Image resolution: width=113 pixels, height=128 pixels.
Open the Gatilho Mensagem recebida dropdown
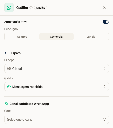[x=57, y=87]
